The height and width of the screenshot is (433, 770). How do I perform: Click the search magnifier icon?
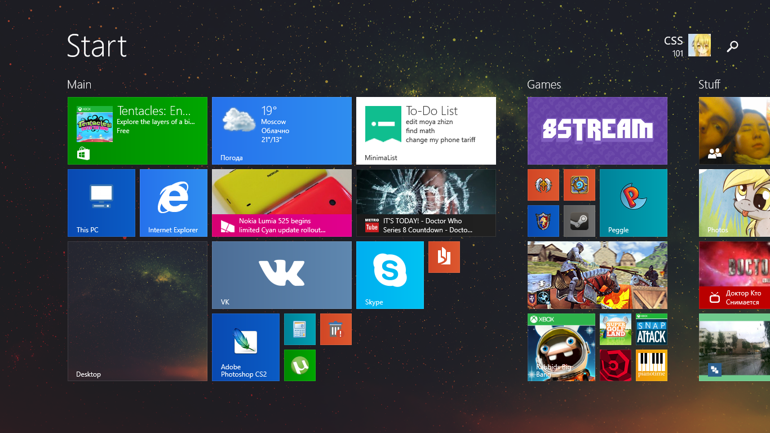[732, 46]
